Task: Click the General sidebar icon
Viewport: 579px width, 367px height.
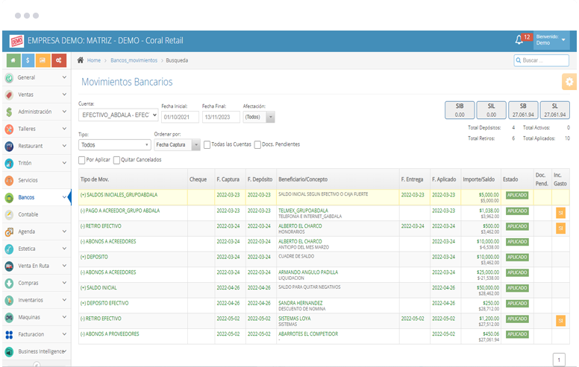Action: click(x=9, y=77)
